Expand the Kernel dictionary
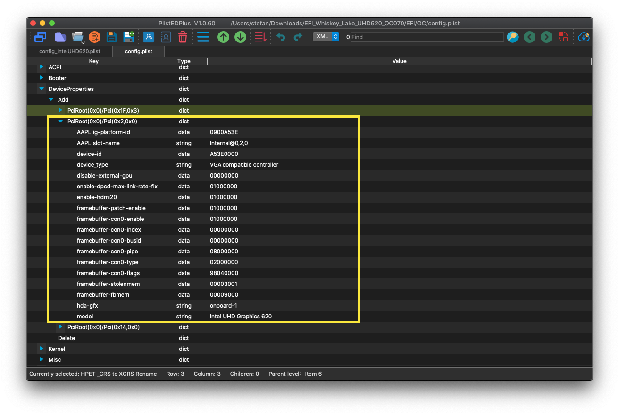 click(x=42, y=349)
